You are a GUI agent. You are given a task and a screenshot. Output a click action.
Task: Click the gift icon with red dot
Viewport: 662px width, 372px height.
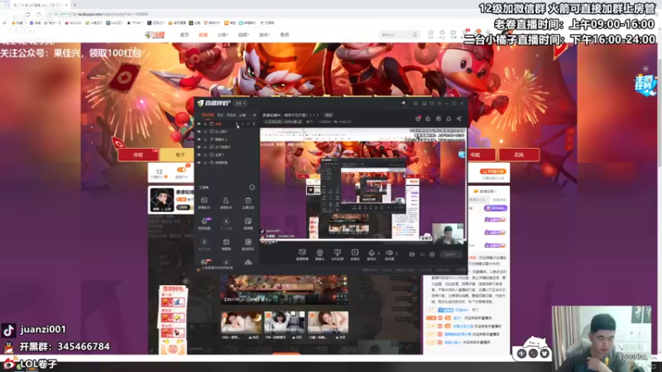(x=418, y=118)
